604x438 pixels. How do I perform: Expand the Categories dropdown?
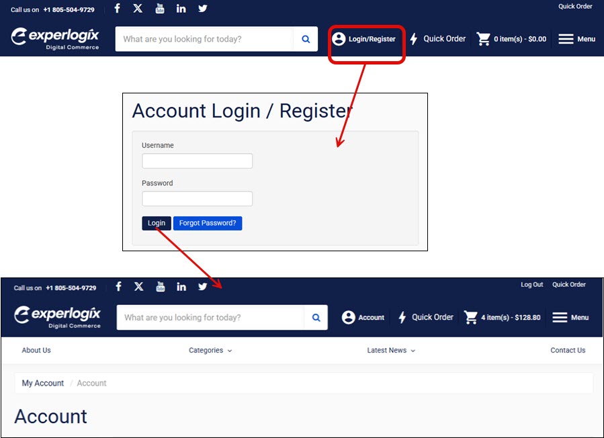(210, 350)
